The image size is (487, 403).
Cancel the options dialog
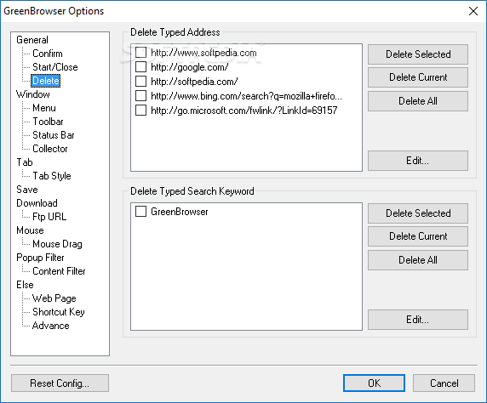click(444, 383)
